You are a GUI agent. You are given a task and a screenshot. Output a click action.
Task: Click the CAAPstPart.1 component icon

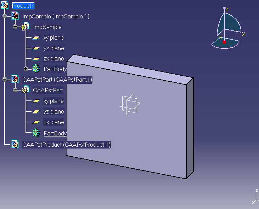15,79
